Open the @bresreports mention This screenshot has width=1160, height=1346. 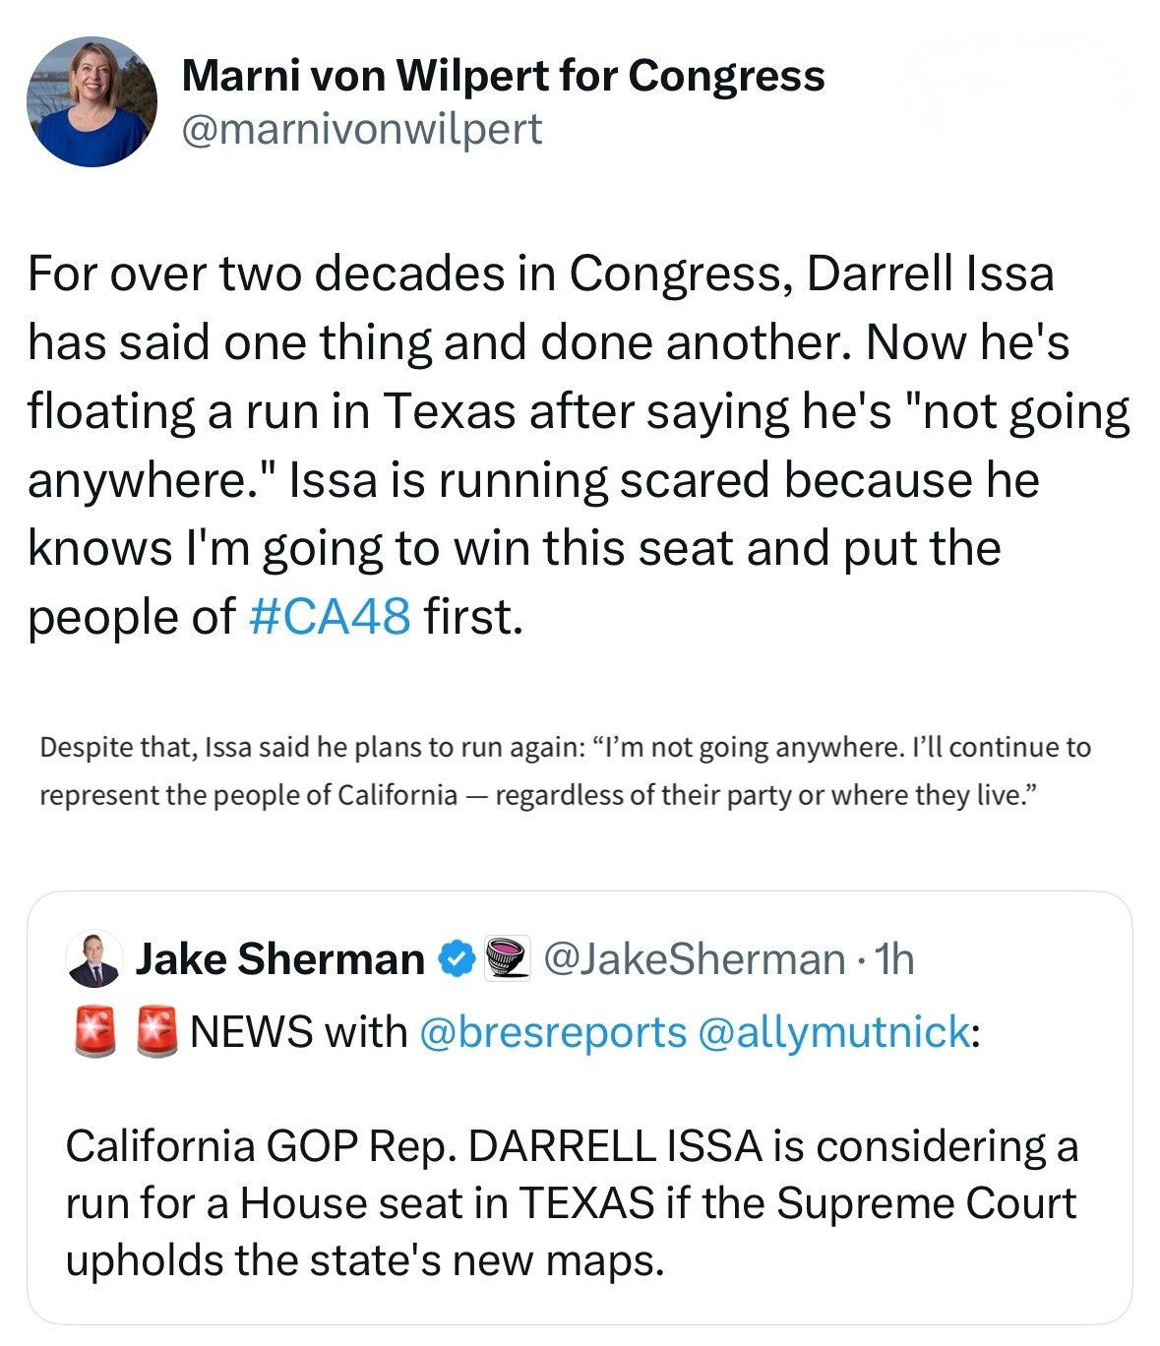coord(552,1032)
